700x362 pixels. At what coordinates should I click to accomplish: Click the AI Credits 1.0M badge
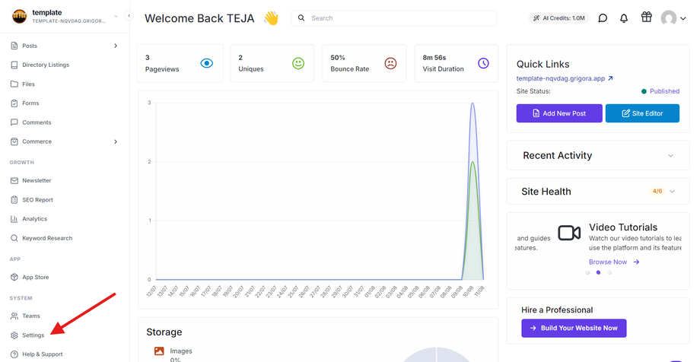pyautogui.click(x=559, y=18)
